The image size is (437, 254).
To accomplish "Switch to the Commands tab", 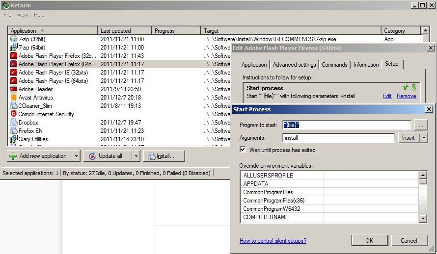I will [x=334, y=65].
